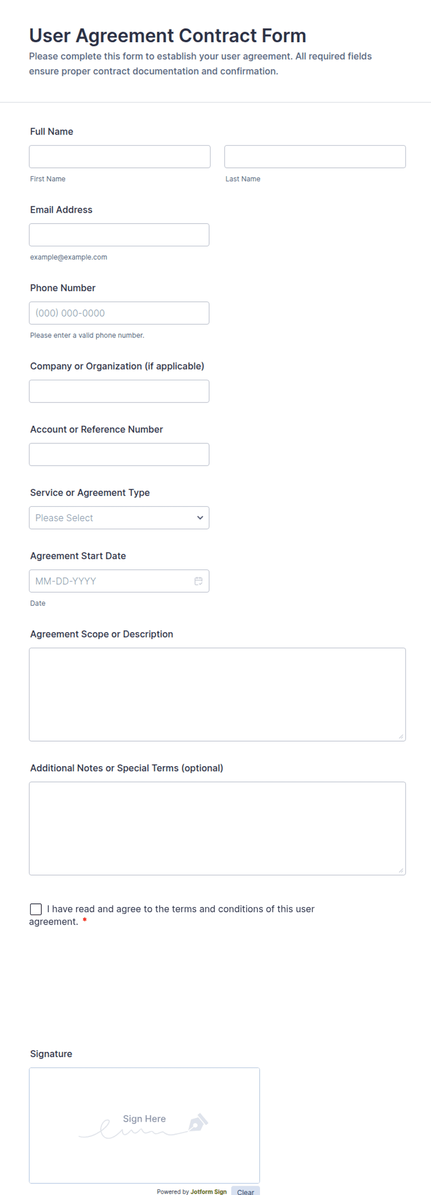Click into the Company or Organization field
The image size is (431, 1195).
pyautogui.click(x=119, y=391)
